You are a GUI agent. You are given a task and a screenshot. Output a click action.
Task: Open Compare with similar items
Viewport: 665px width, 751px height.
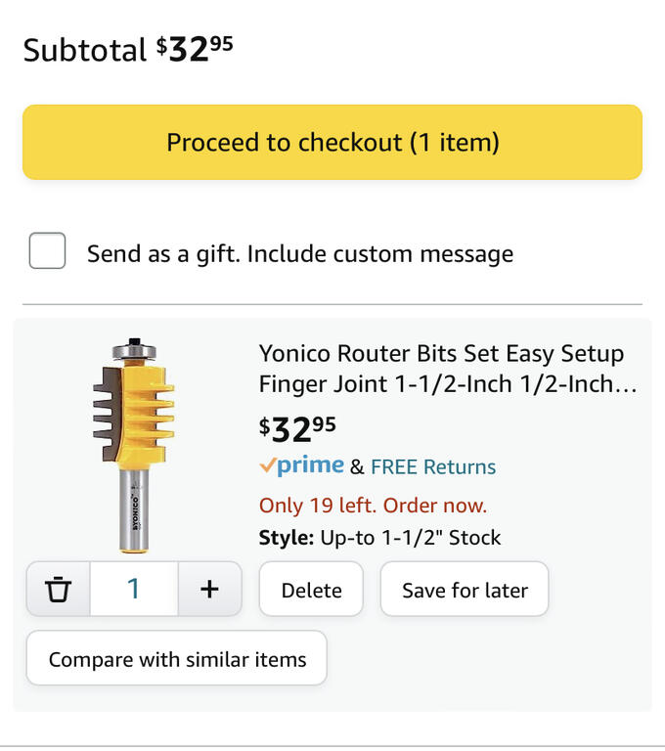coord(177,659)
